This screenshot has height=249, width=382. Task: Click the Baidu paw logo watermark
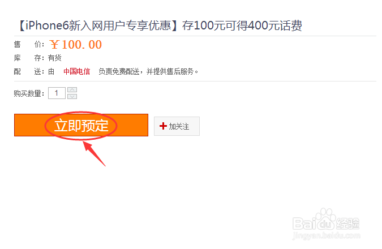pyautogui.click(x=326, y=219)
